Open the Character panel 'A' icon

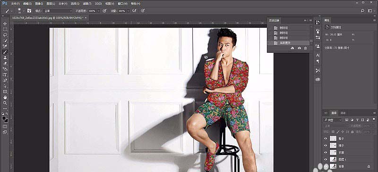(x=318, y=55)
